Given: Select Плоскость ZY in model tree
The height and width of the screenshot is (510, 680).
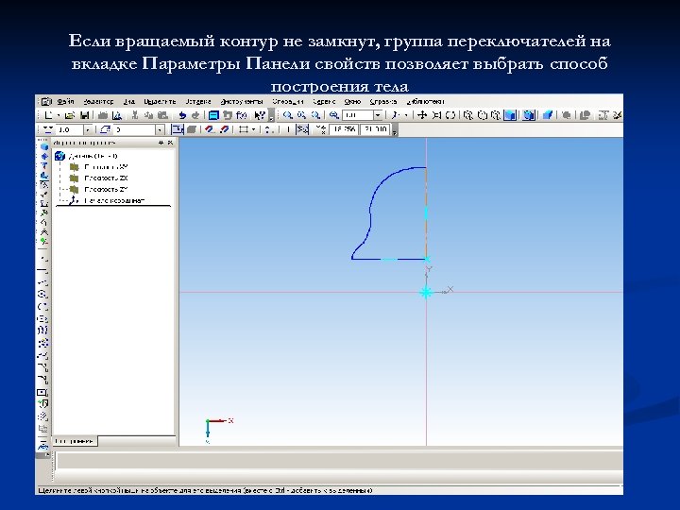Looking at the screenshot, I should (106, 190).
